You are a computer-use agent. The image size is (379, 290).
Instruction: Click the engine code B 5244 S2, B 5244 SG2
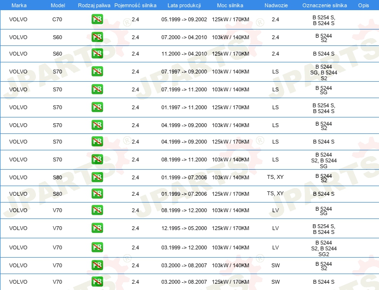[324, 248]
